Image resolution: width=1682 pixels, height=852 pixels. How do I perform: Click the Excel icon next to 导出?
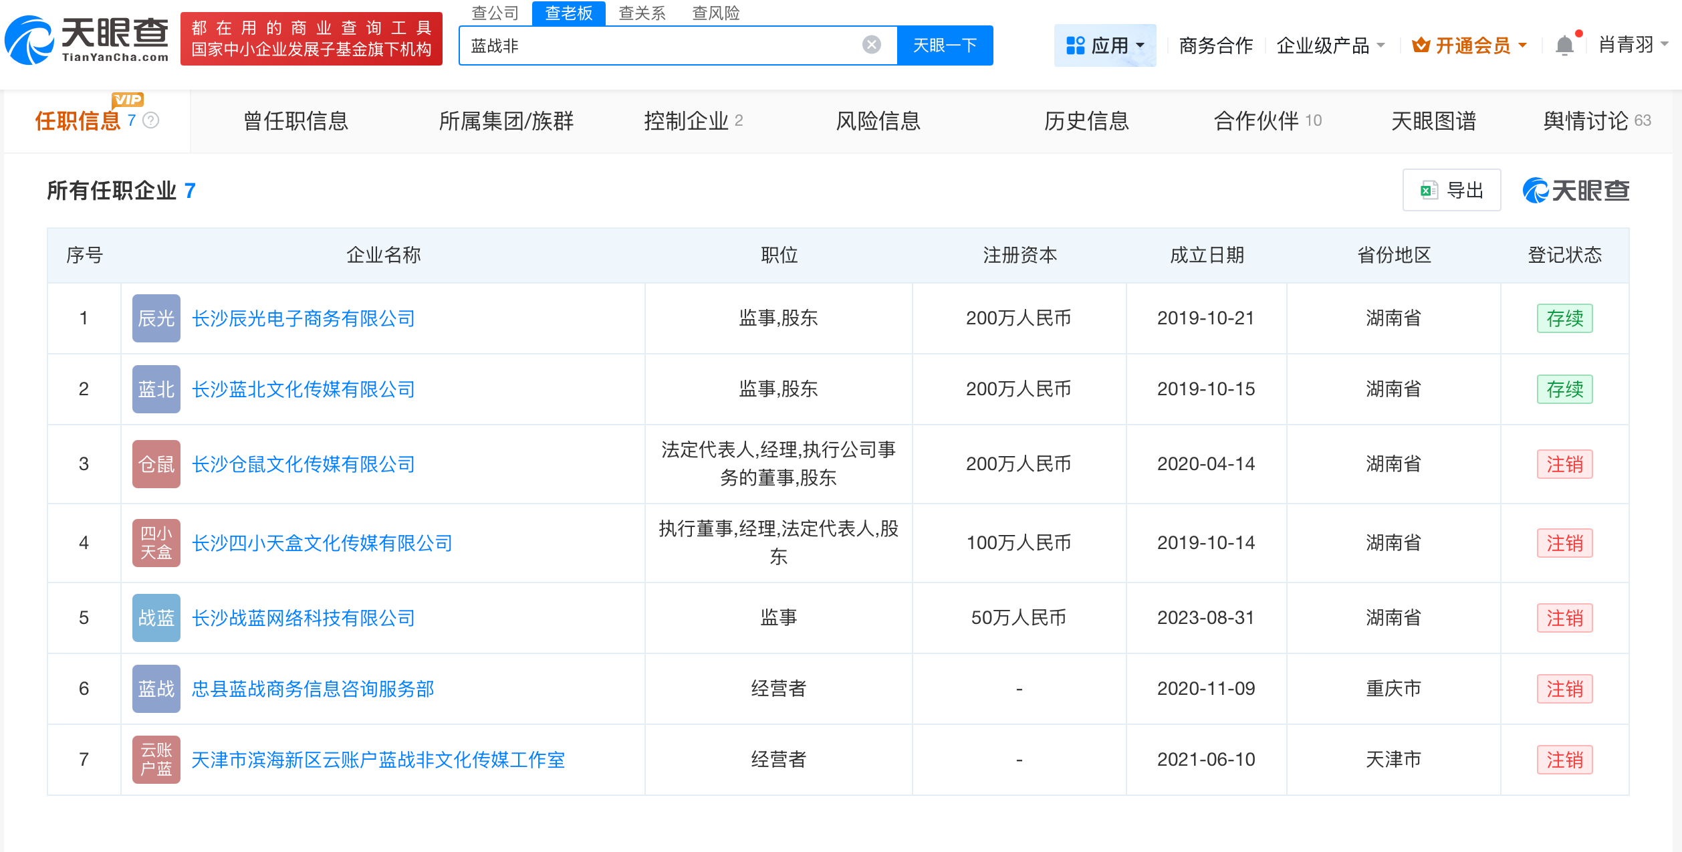[x=1428, y=190]
